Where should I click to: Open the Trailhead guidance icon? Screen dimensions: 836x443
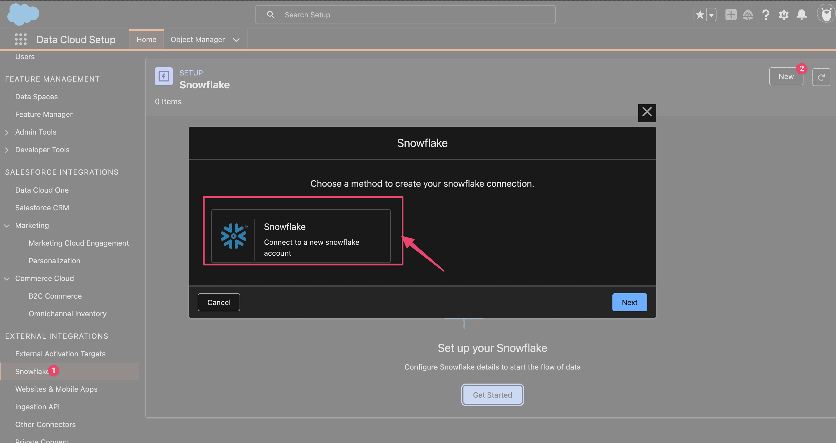click(748, 15)
